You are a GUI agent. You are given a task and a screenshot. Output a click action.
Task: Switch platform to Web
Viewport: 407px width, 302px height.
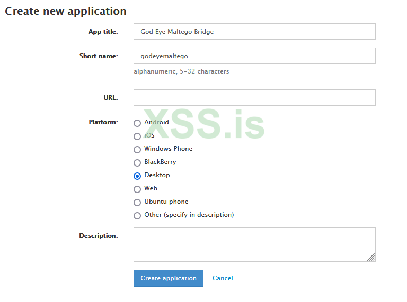(137, 189)
